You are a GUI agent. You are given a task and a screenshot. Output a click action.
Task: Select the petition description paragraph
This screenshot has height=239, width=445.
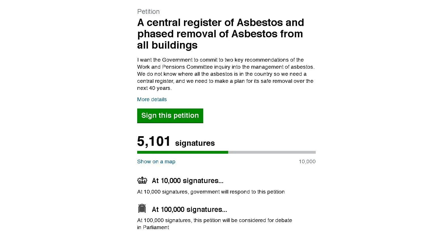225,74
